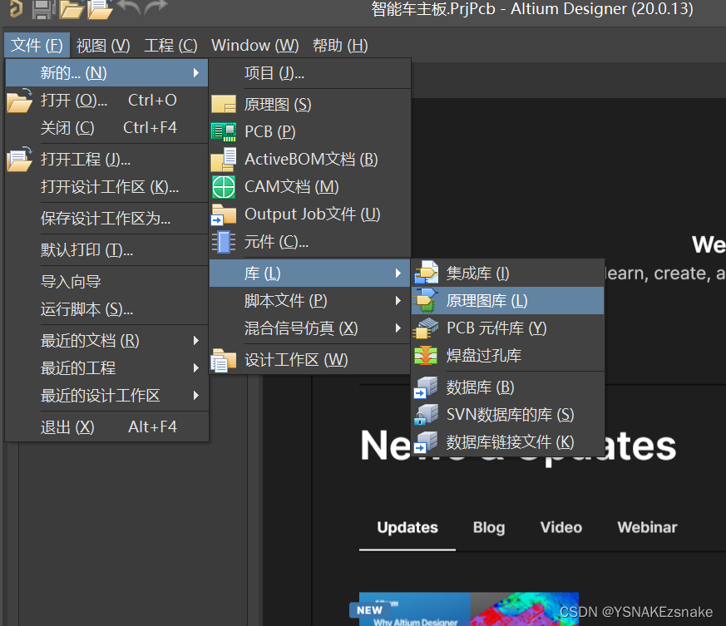Choose 关闭 (C) Ctrl+F4 menu entry
This screenshot has width=726, height=626.
point(107,128)
